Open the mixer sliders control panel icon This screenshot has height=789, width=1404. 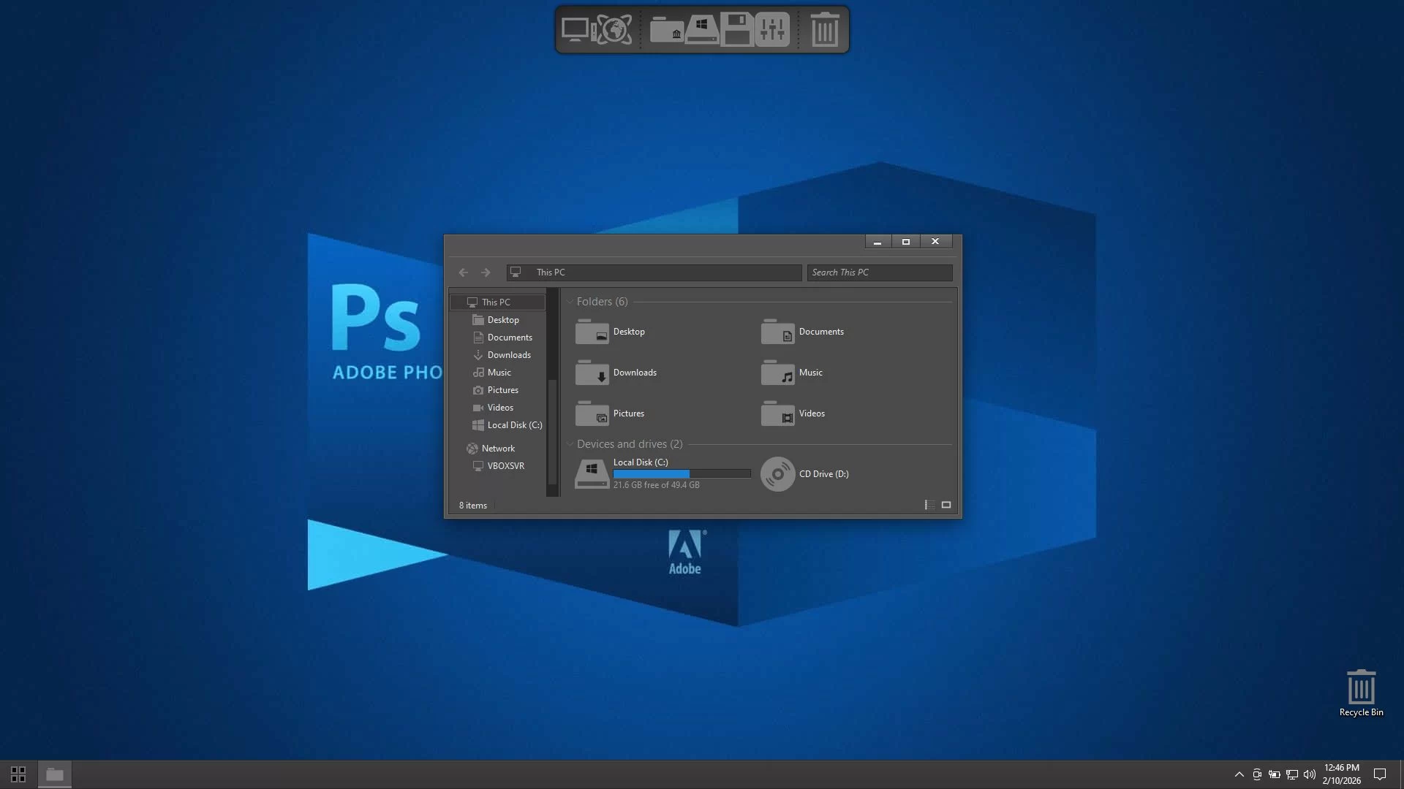click(x=772, y=30)
